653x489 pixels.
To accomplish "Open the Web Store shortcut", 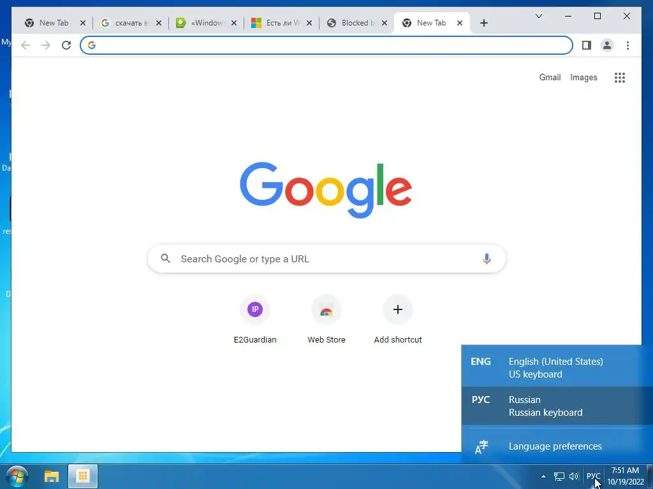I will pos(326,320).
